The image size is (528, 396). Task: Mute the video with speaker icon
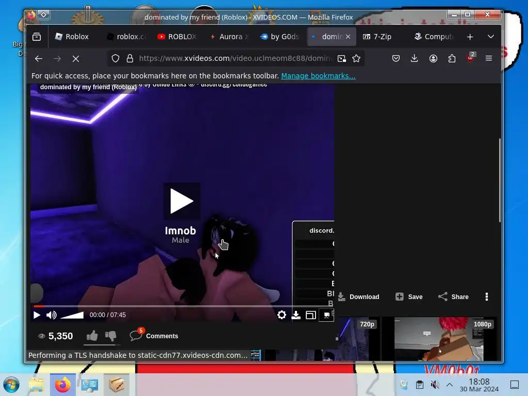[51, 315]
